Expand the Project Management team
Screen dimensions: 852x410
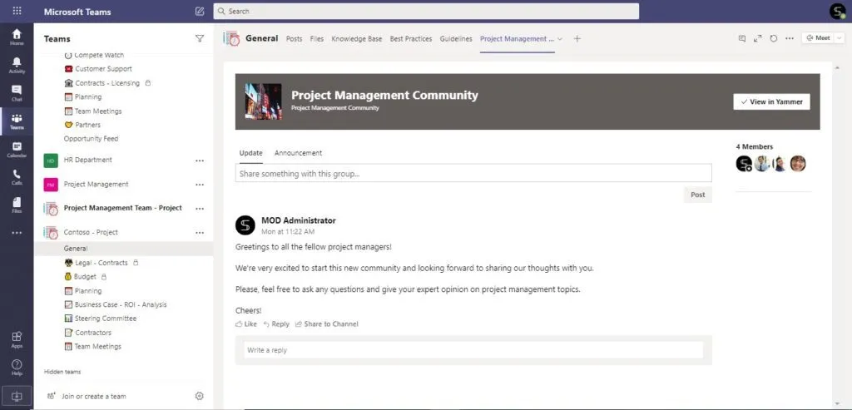click(x=97, y=185)
